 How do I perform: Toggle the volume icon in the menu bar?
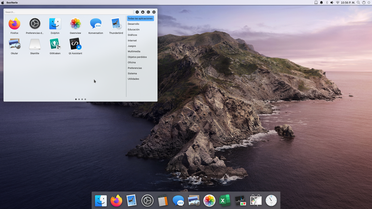332,2
